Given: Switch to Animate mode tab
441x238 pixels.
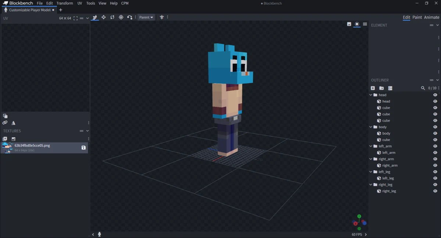Looking at the screenshot, I should [431, 17].
